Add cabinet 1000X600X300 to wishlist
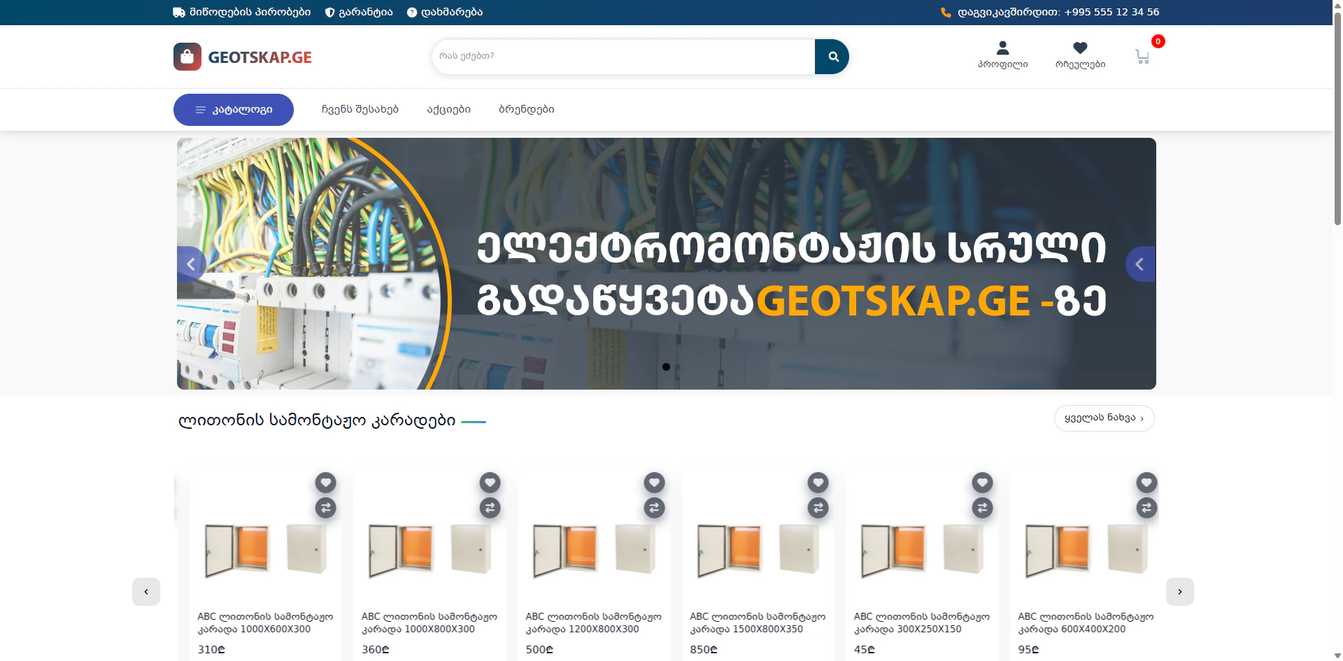The height and width of the screenshot is (661, 1343). 325,483
